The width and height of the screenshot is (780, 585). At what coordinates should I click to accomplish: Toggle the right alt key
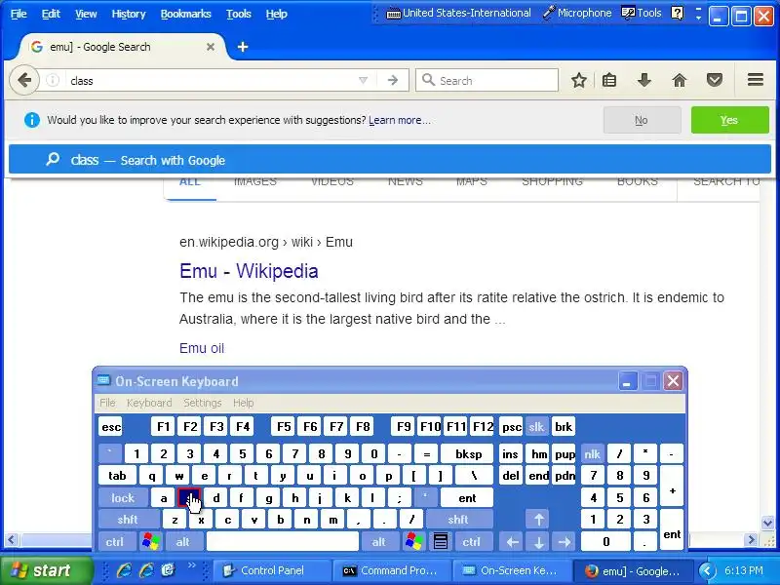tap(379, 541)
